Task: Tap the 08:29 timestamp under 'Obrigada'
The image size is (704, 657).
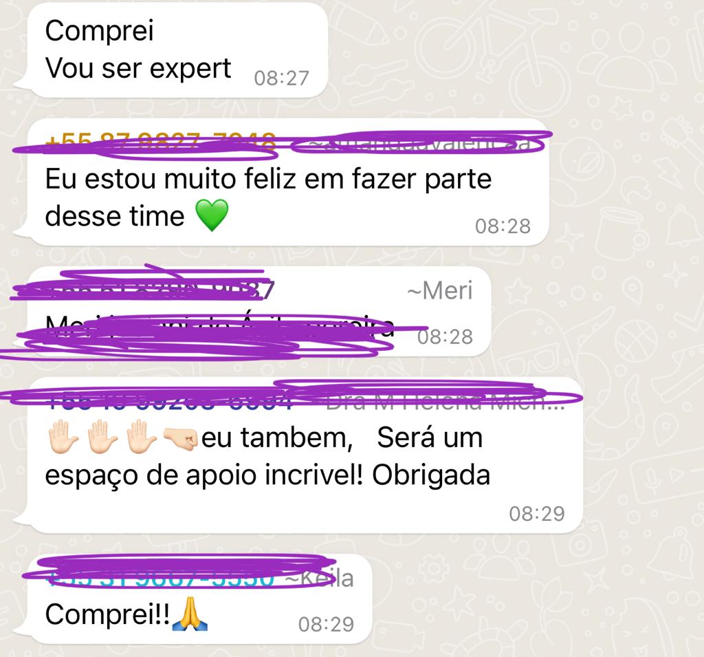Action: click(536, 514)
